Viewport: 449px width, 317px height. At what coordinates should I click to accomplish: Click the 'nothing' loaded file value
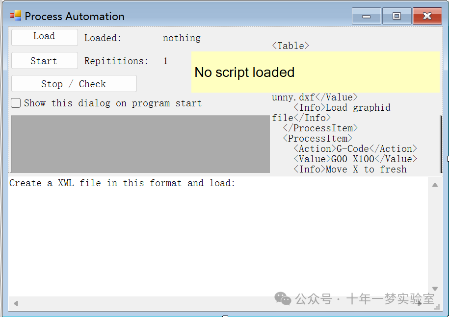182,38
